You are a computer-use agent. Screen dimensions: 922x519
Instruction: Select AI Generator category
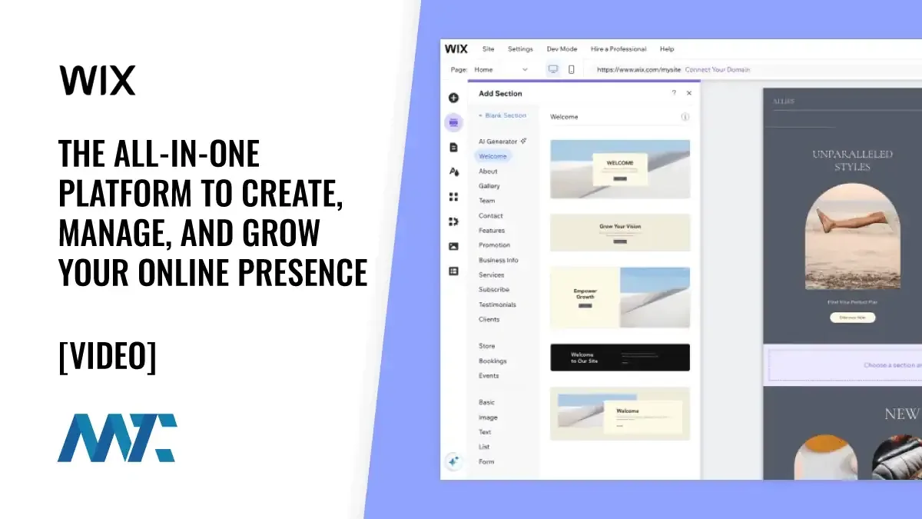(498, 141)
